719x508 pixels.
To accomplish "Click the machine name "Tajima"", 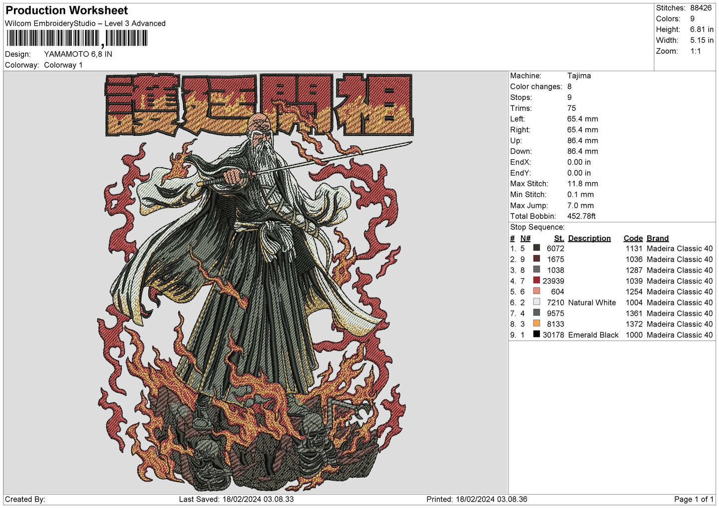I will 579,76.
